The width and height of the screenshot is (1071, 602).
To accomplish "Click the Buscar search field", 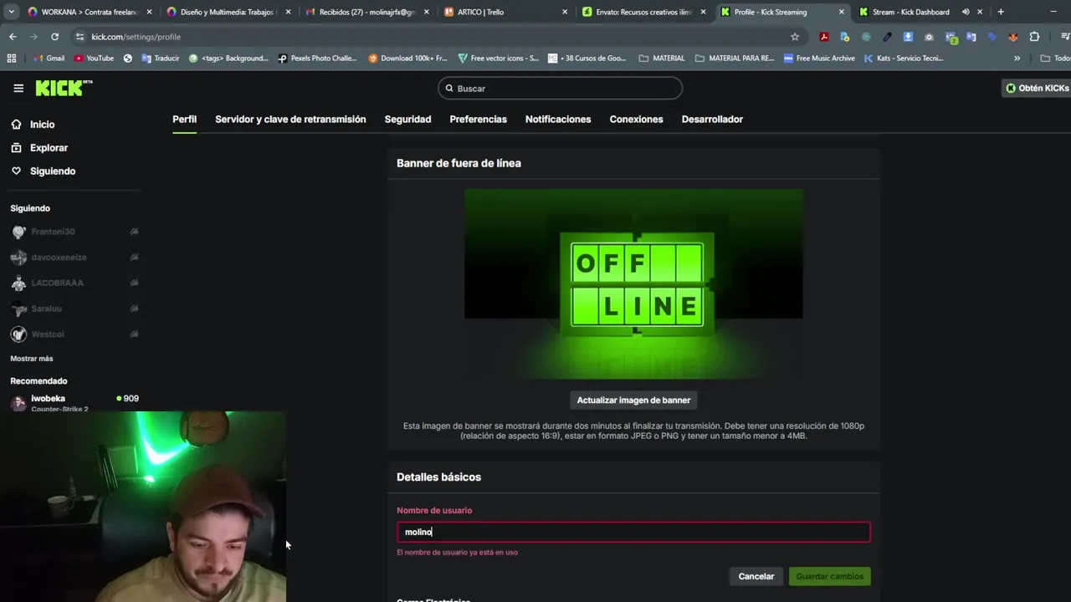I will pos(560,89).
